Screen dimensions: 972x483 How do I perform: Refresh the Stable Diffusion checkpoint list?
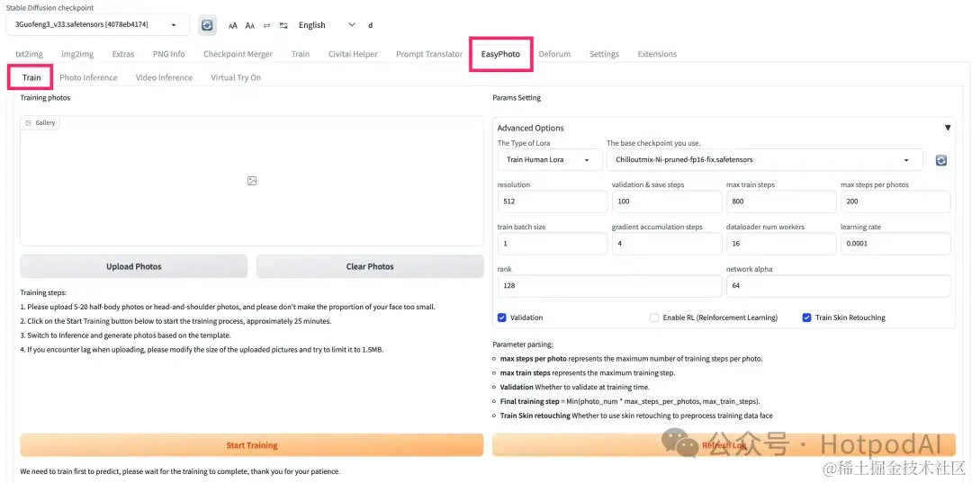[207, 25]
